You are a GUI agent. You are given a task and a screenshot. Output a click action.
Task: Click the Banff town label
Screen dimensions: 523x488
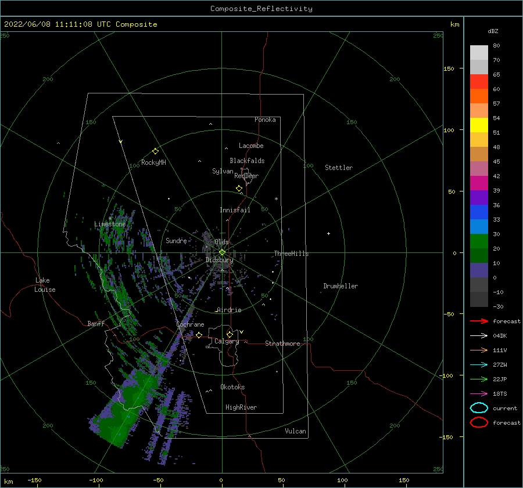(96, 323)
